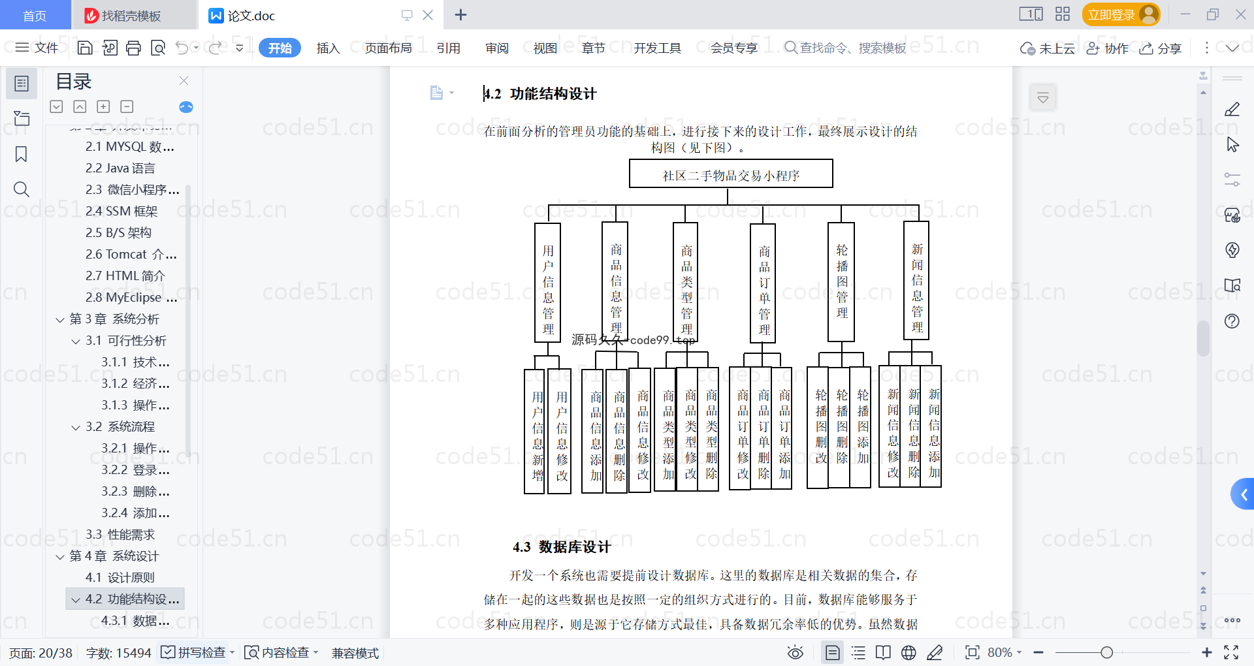
Task: Expand all outline levels icon
Action: tap(57, 106)
